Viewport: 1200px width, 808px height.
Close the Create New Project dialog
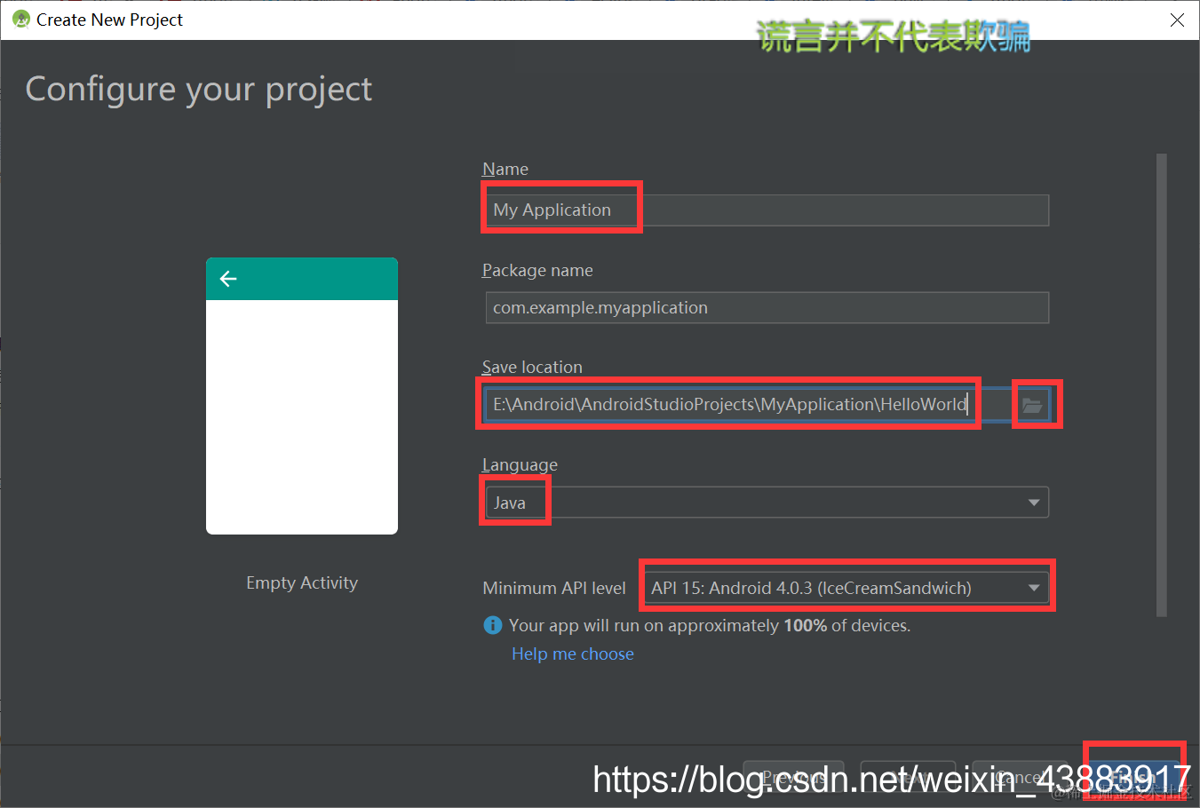click(x=1177, y=20)
